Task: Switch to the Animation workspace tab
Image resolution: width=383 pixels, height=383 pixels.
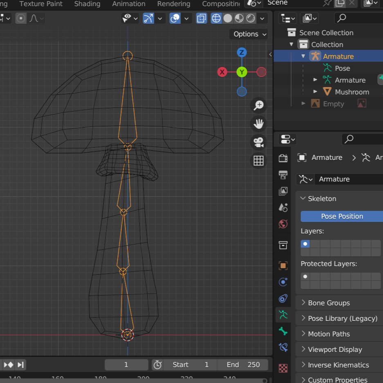Action: (x=129, y=4)
